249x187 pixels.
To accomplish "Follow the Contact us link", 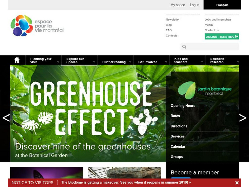I will pyautogui.click(x=212, y=30).
